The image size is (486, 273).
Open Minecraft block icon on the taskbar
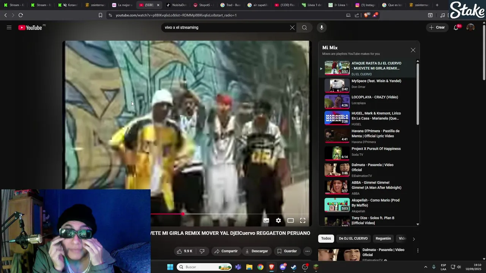316,267
